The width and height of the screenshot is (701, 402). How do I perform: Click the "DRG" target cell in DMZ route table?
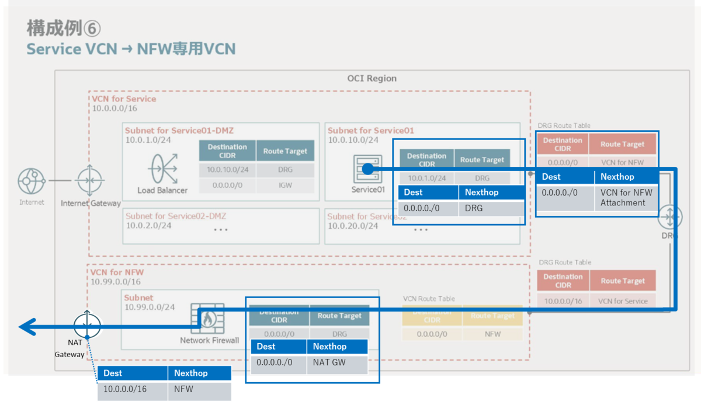tap(285, 170)
